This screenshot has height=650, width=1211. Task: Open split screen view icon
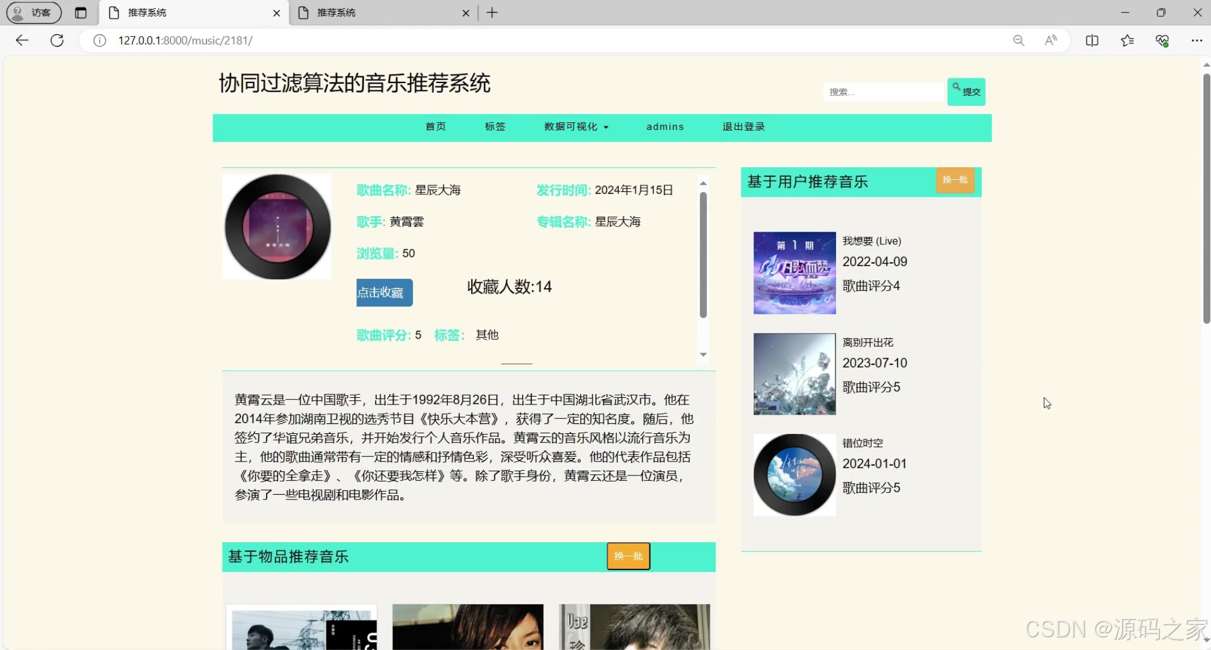click(1091, 40)
